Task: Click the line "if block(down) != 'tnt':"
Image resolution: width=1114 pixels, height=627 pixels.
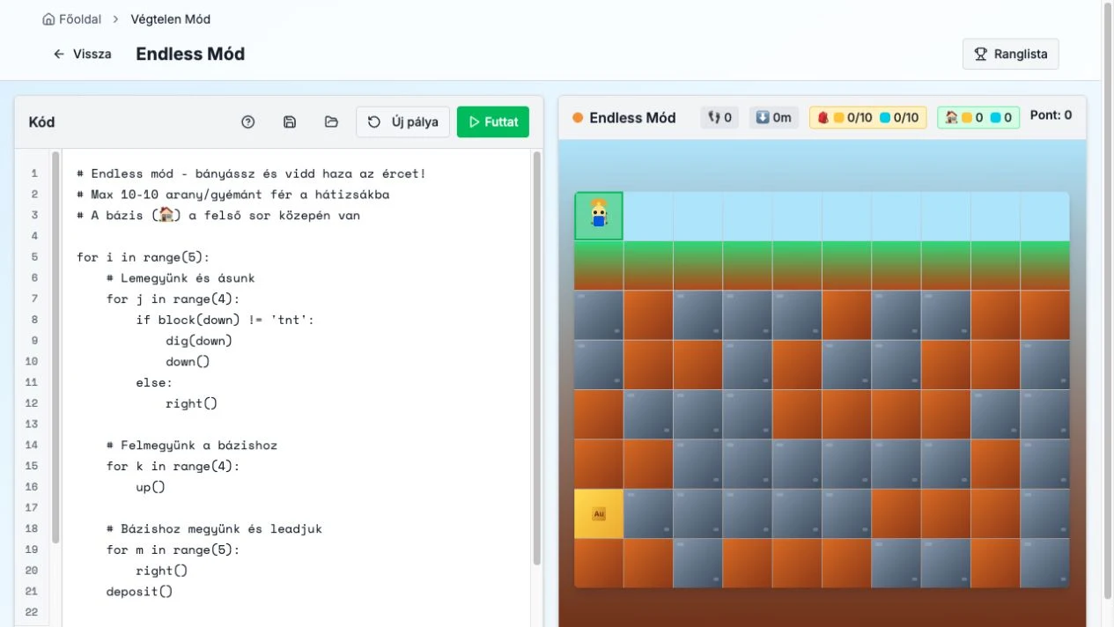Action: [225, 320]
